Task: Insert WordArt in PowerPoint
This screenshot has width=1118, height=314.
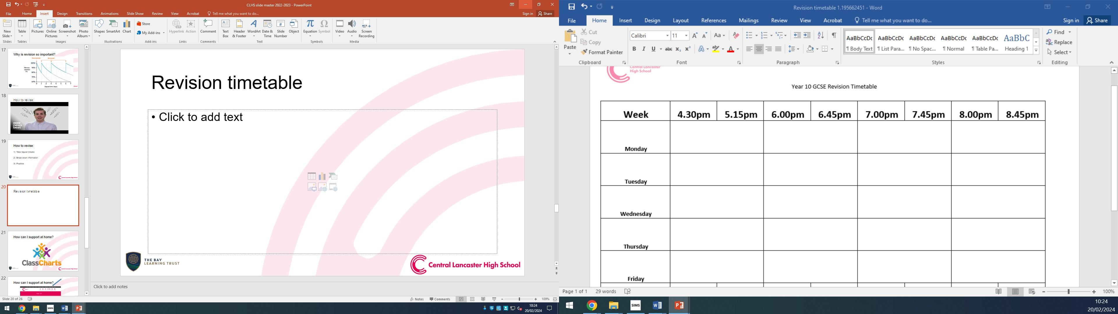Action: pyautogui.click(x=254, y=28)
